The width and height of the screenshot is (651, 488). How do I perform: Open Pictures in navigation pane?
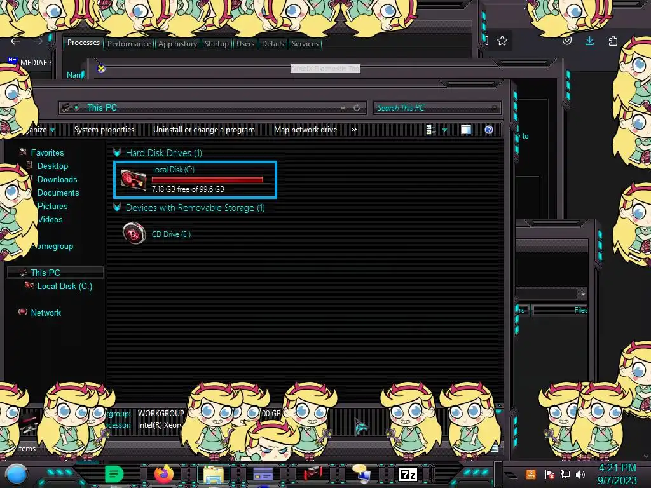[x=52, y=206]
